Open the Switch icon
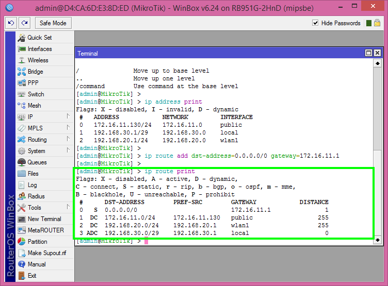The width and height of the screenshot is (388, 286). coord(22,94)
